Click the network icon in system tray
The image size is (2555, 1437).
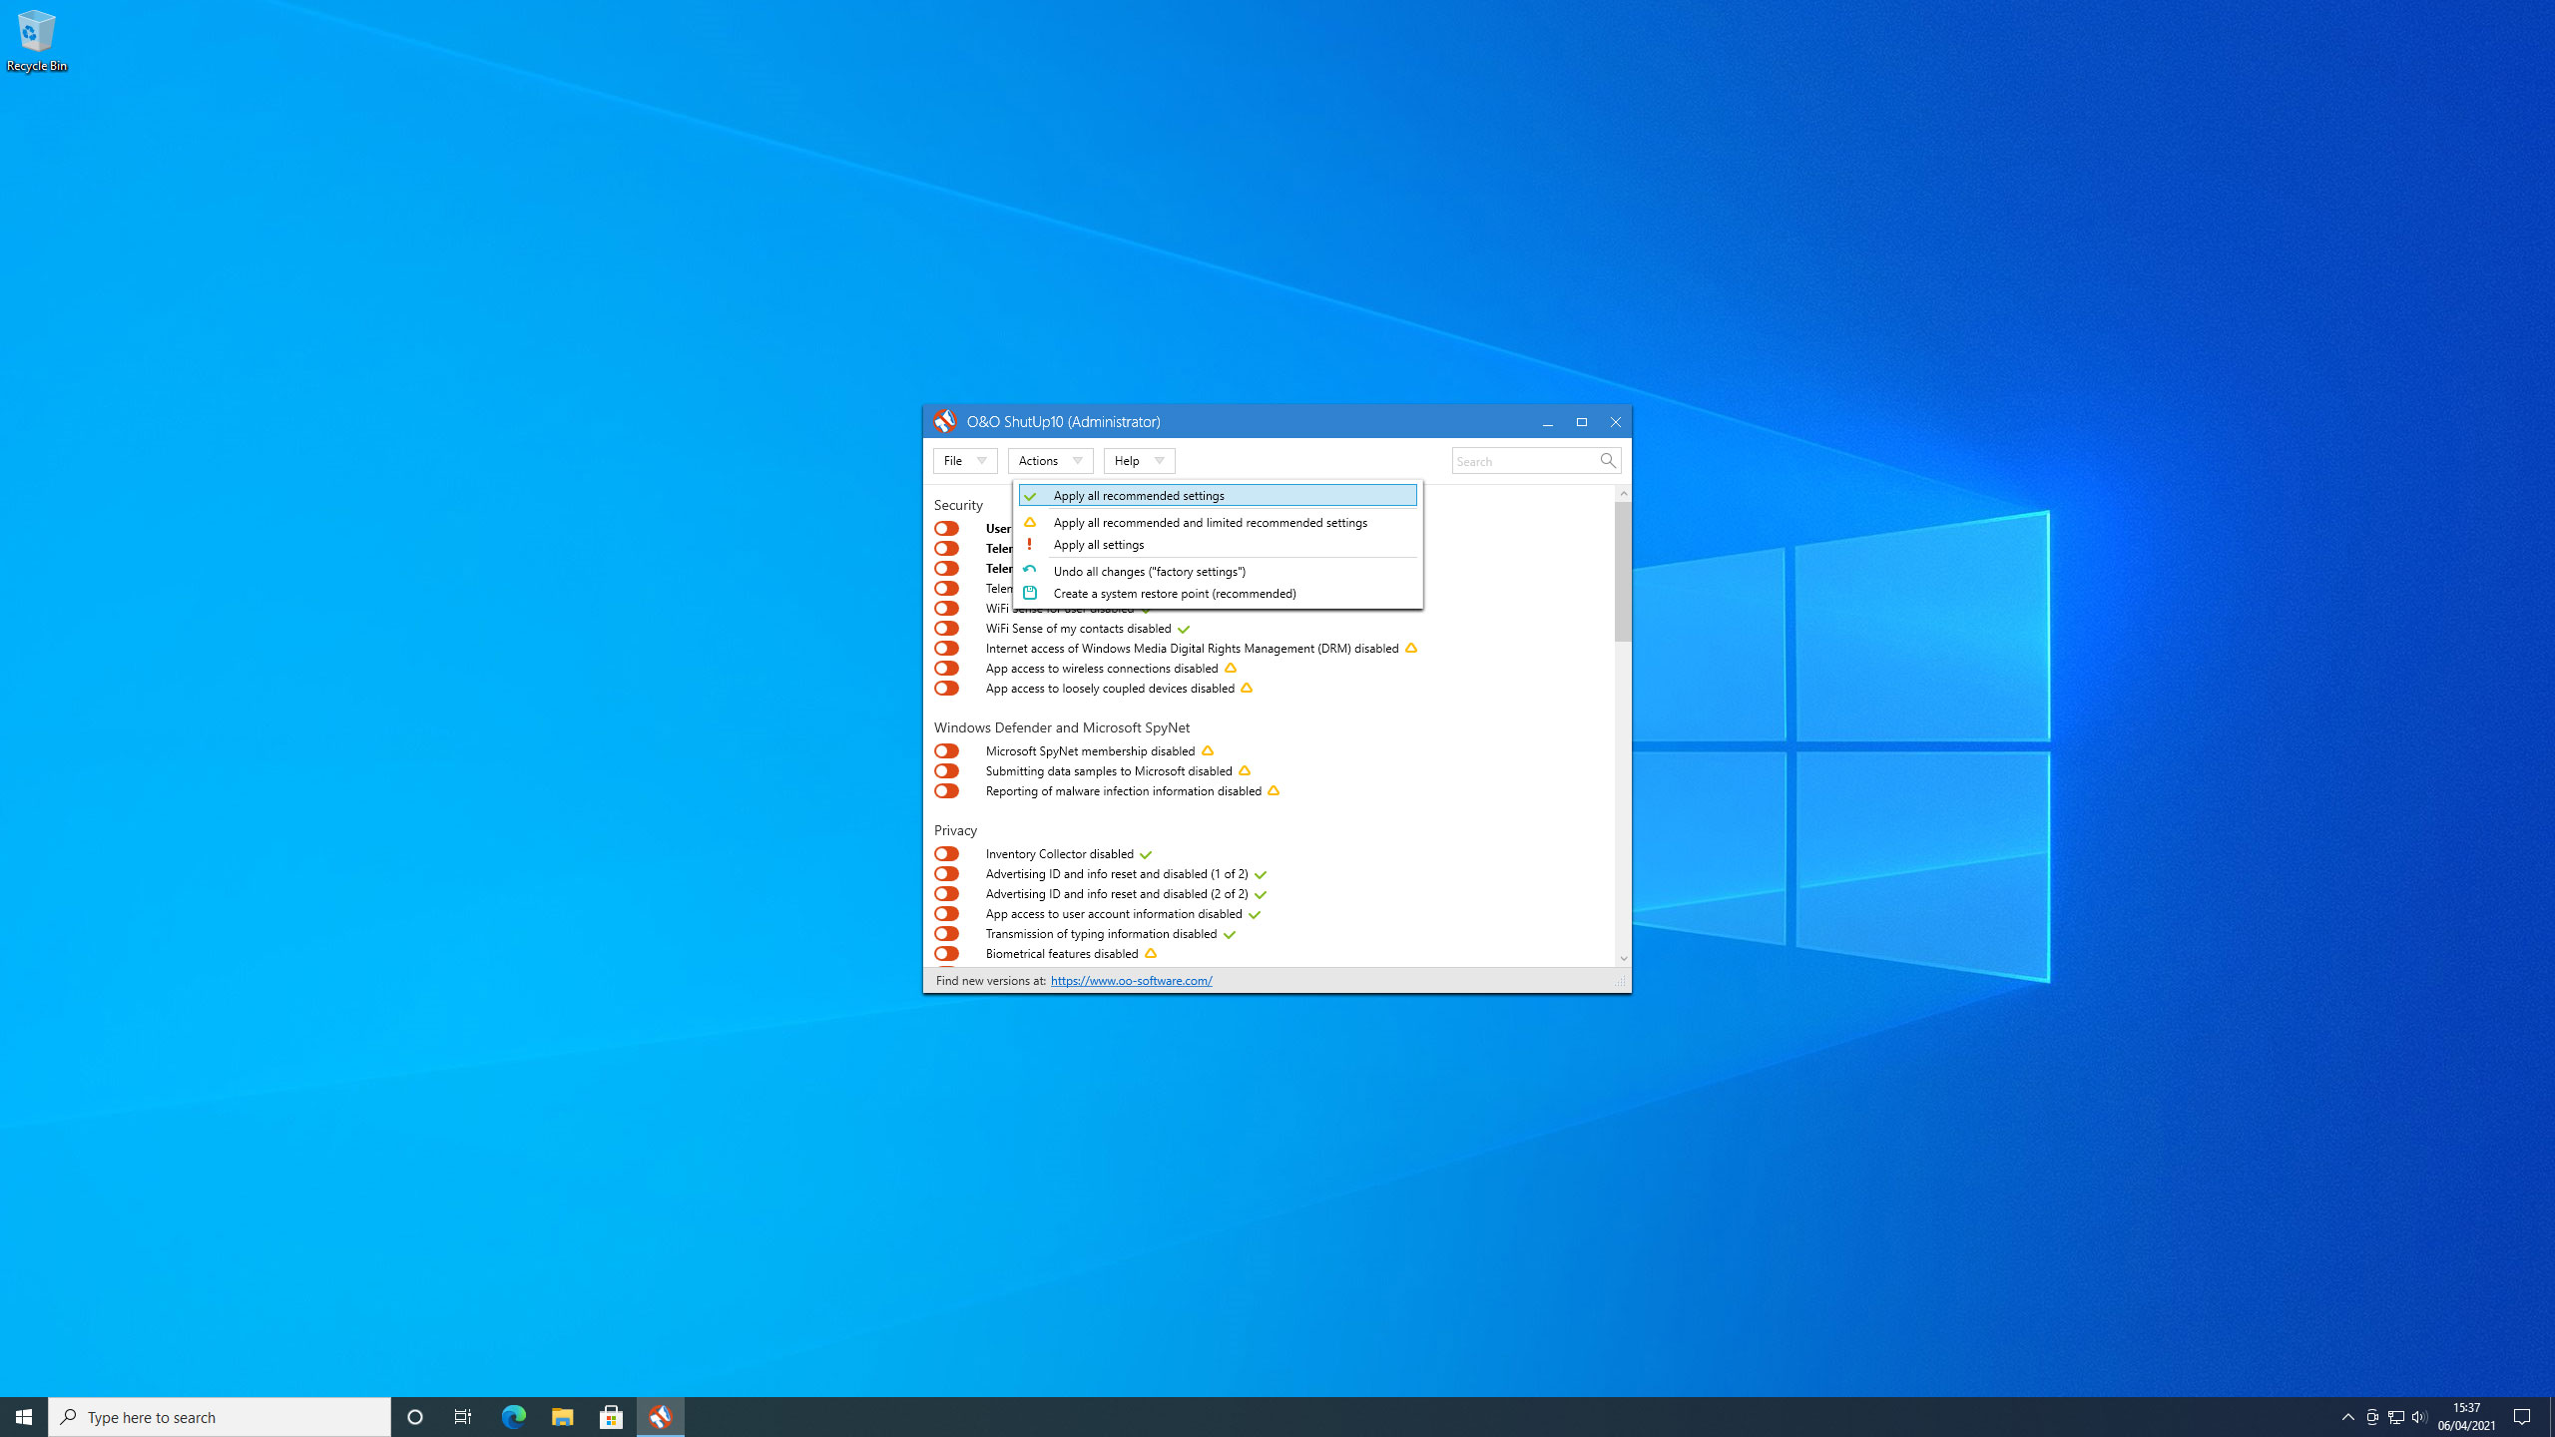point(2395,1417)
